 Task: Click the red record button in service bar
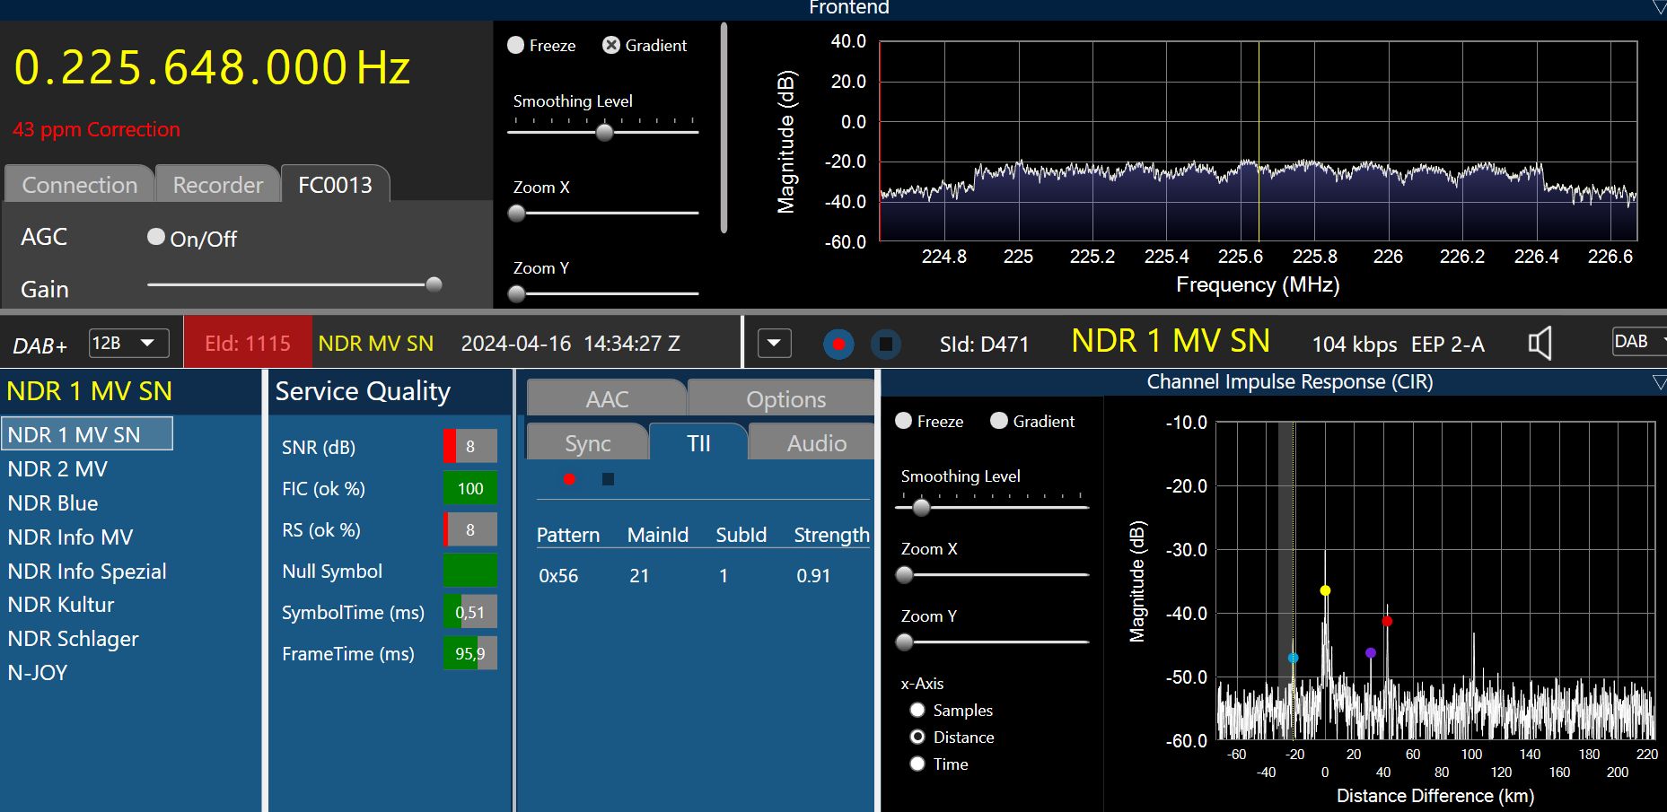coord(838,344)
